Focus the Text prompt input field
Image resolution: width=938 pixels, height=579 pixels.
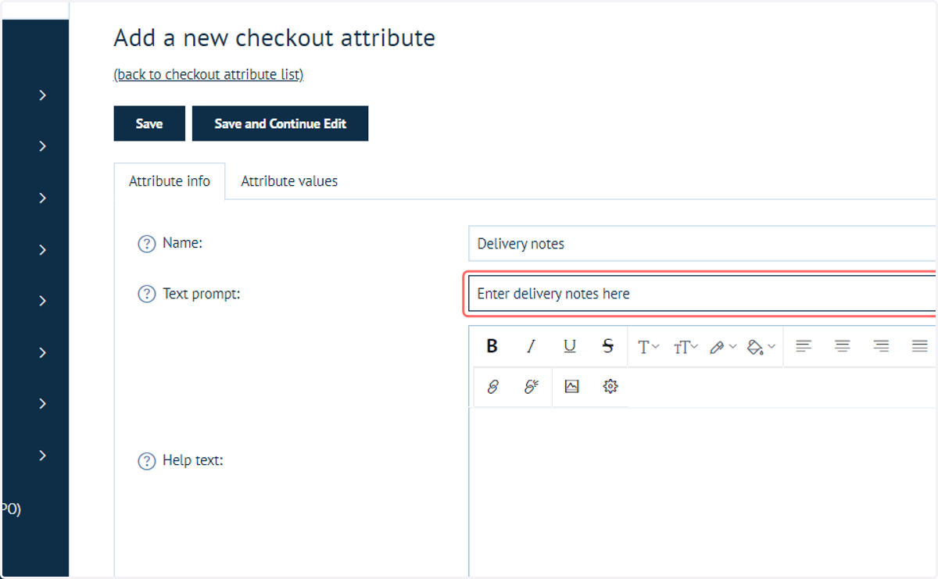(702, 294)
